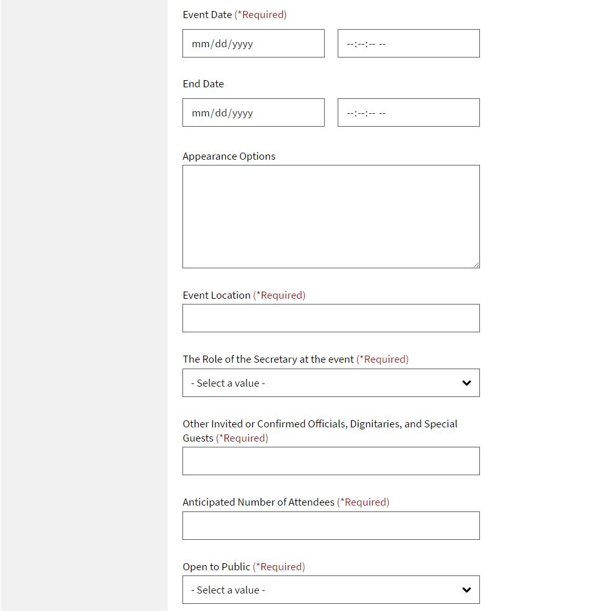Click the Appearance Options resize handle
Viewport: 599px width, 611px height.
(476, 264)
